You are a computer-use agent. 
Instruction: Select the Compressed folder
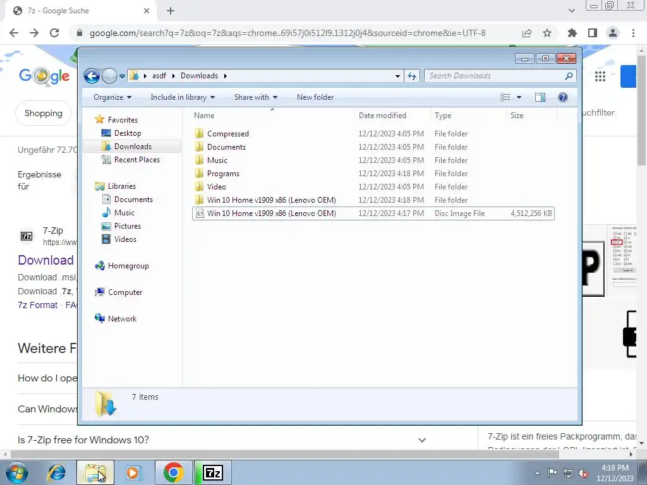tap(227, 134)
